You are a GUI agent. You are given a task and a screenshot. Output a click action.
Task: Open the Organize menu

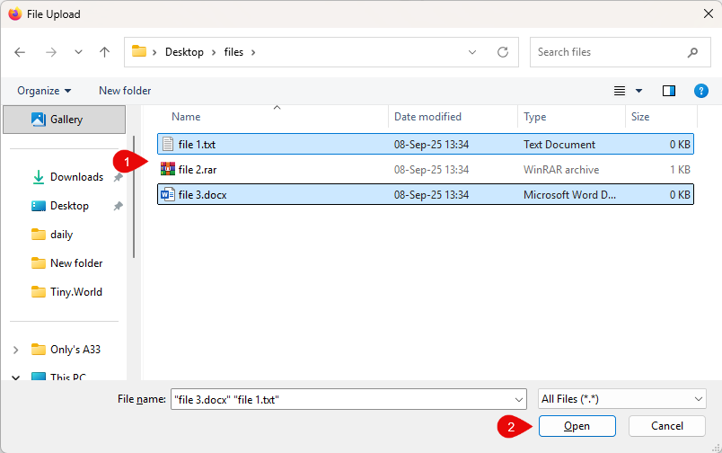44,91
